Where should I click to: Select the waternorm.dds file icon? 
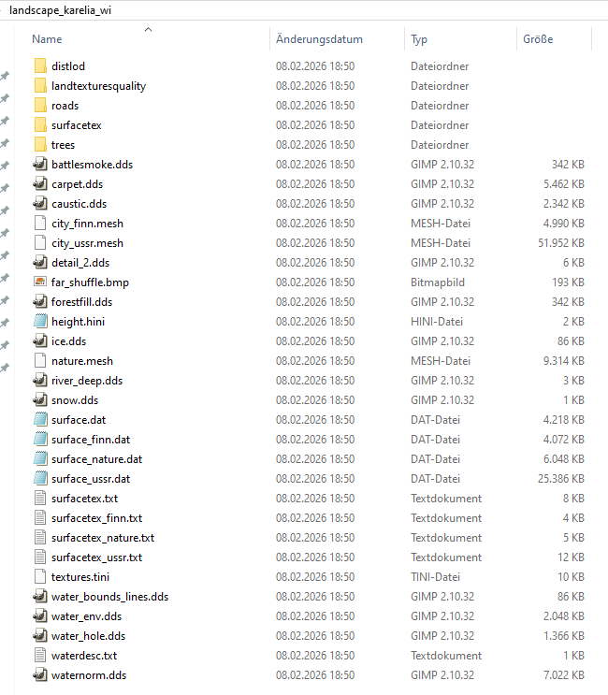39,675
